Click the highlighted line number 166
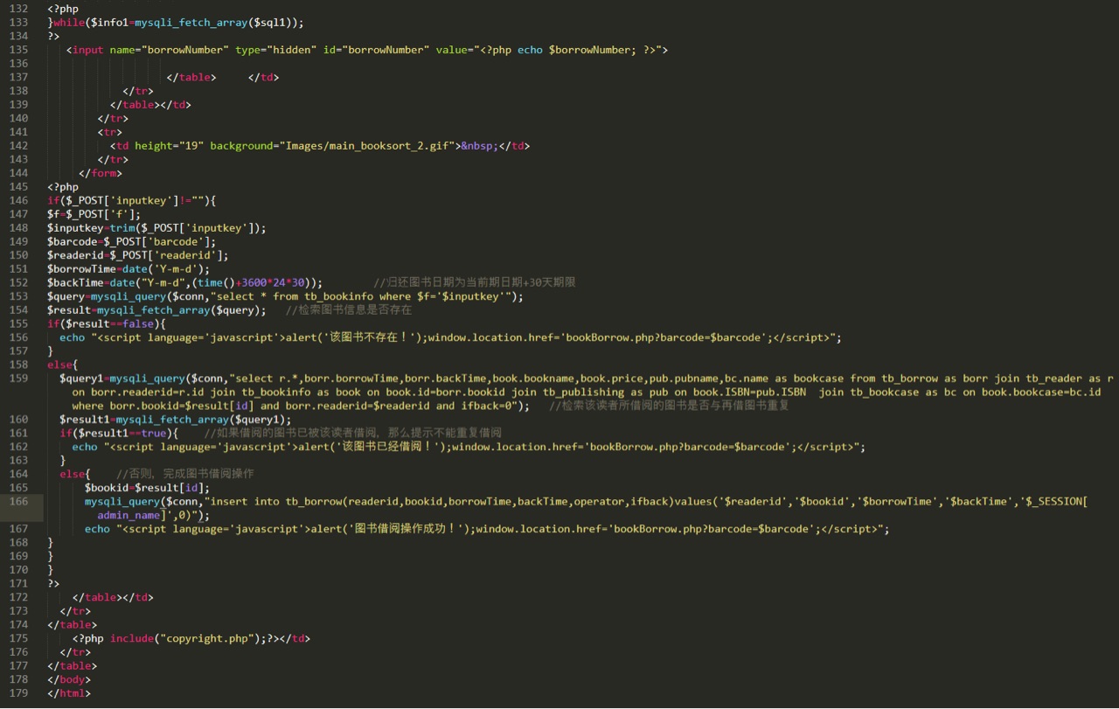1119x709 pixels. (x=18, y=502)
